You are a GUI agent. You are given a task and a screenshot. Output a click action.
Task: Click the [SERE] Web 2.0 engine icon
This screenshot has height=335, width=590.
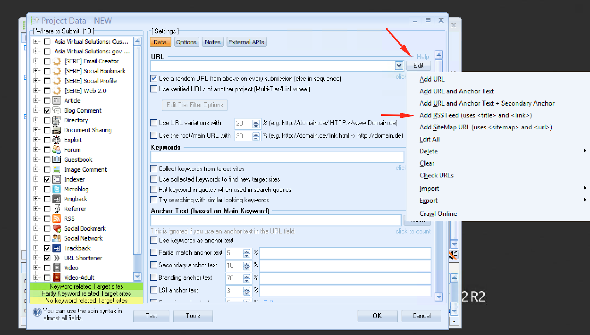[x=57, y=91]
